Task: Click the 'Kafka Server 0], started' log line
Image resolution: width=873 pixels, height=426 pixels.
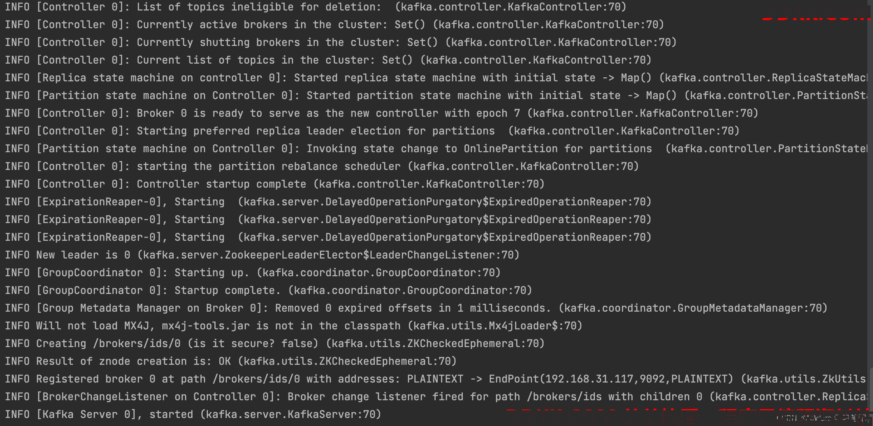Action: click(193, 414)
